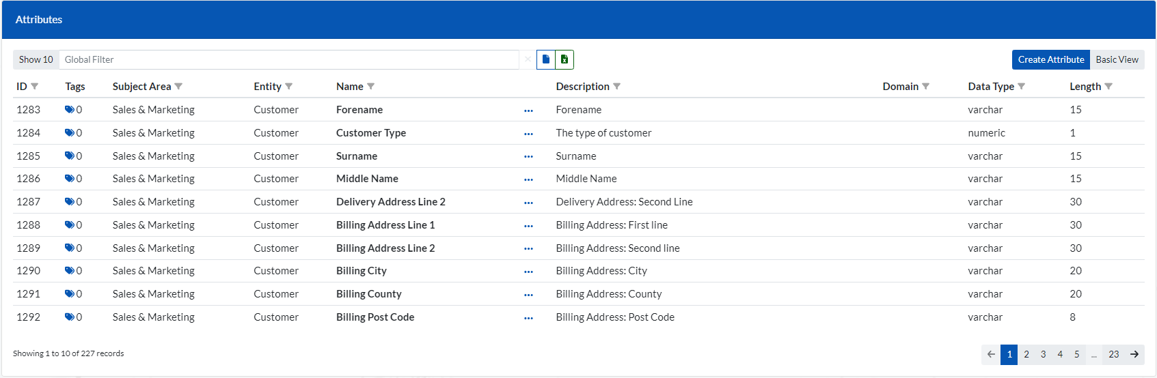This screenshot has height=378, width=1157.
Task: Click the blue document export icon
Action: click(x=546, y=60)
